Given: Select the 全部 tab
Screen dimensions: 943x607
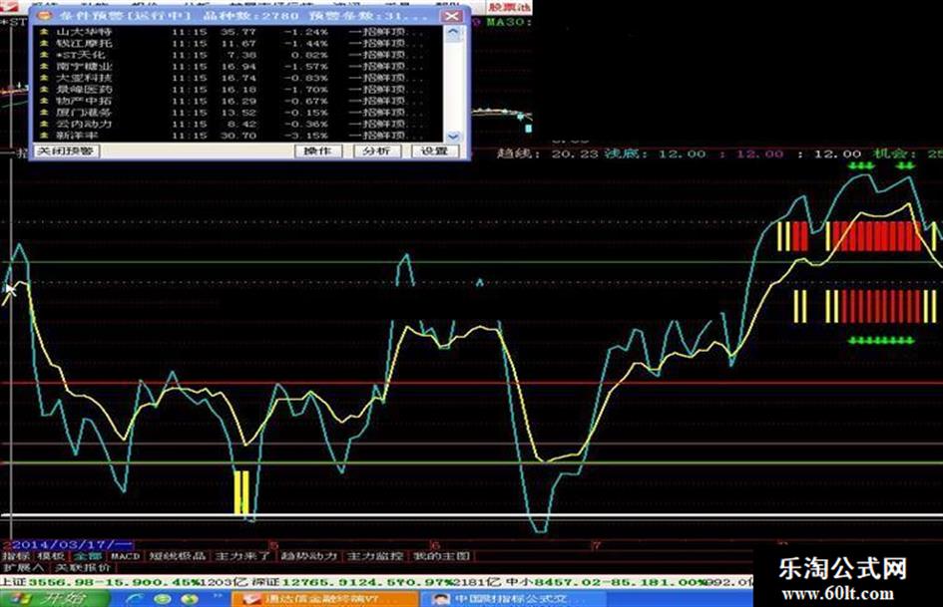Looking at the screenshot, I should (88, 556).
